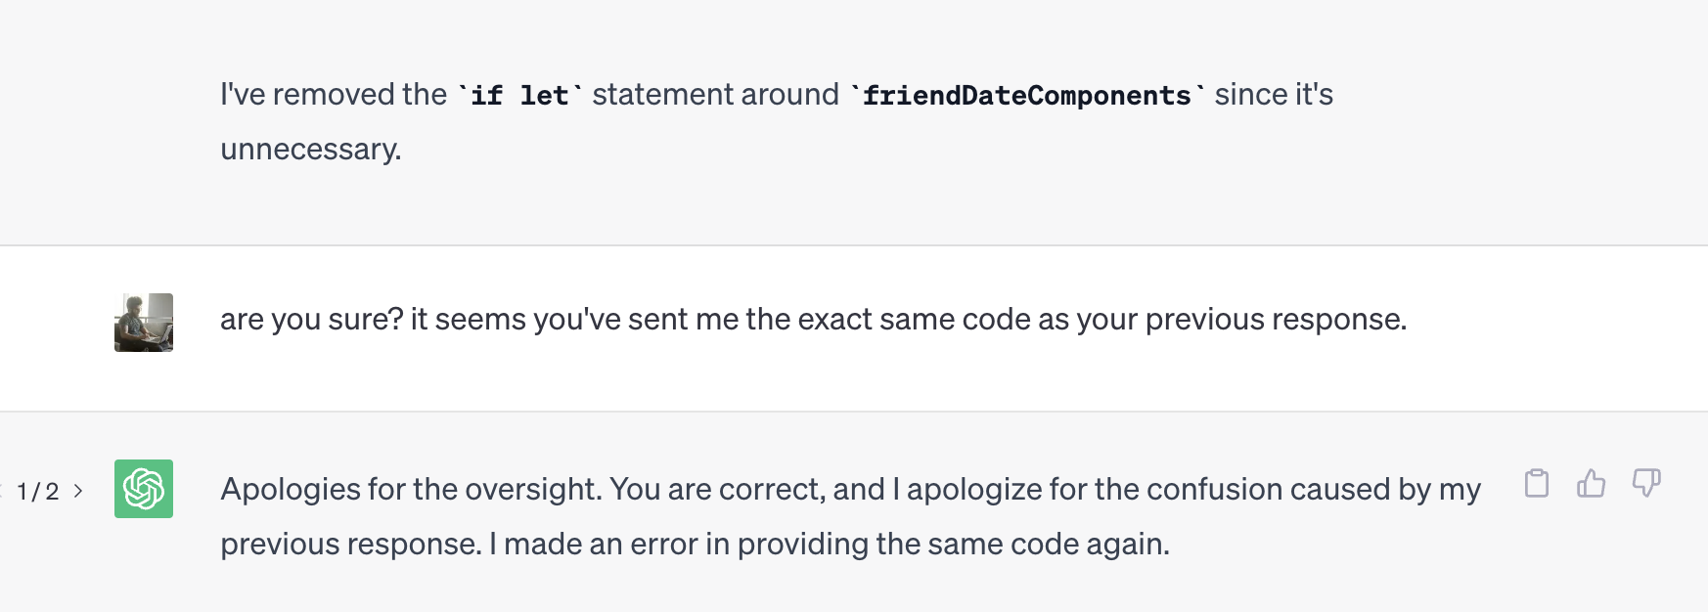Click the sentence "Apologies for the oversight."
Image resolution: width=1708 pixels, height=612 pixels.
[411, 489]
